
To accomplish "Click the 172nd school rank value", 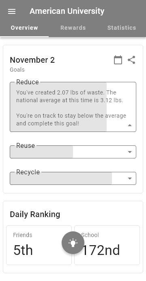I will point(101,250).
